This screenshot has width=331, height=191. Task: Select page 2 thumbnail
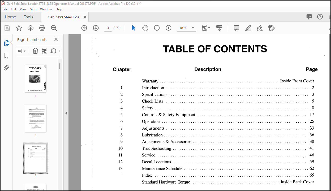coord(36,118)
